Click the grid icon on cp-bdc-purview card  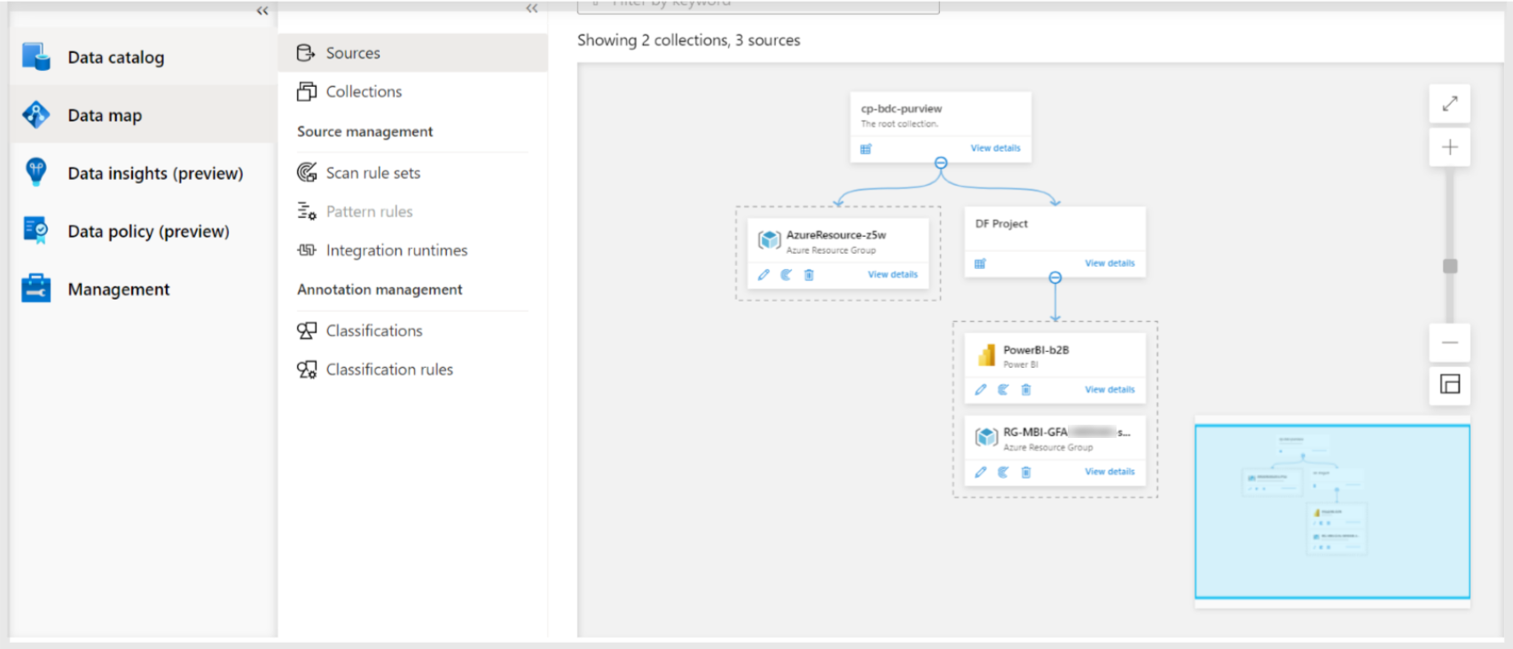click(866, 149)
